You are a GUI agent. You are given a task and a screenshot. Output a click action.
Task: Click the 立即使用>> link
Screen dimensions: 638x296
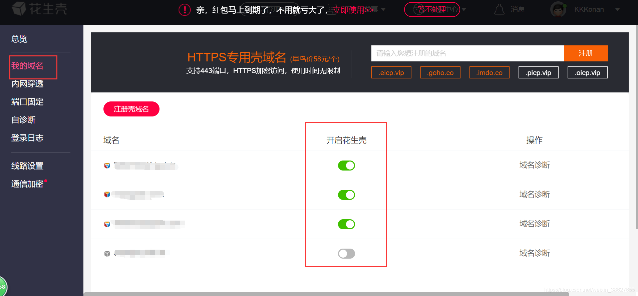pyautogui.click(x=353, y=10)
